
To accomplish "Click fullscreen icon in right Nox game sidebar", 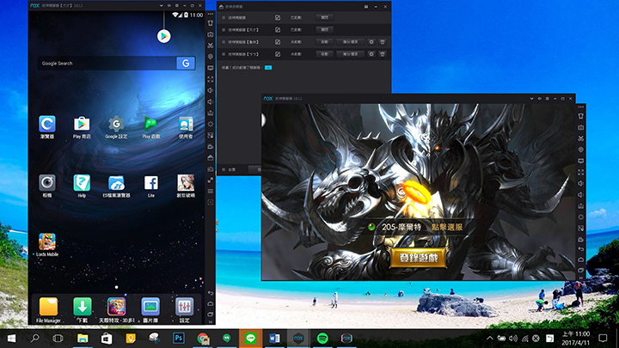I will (x=580, y=173).
